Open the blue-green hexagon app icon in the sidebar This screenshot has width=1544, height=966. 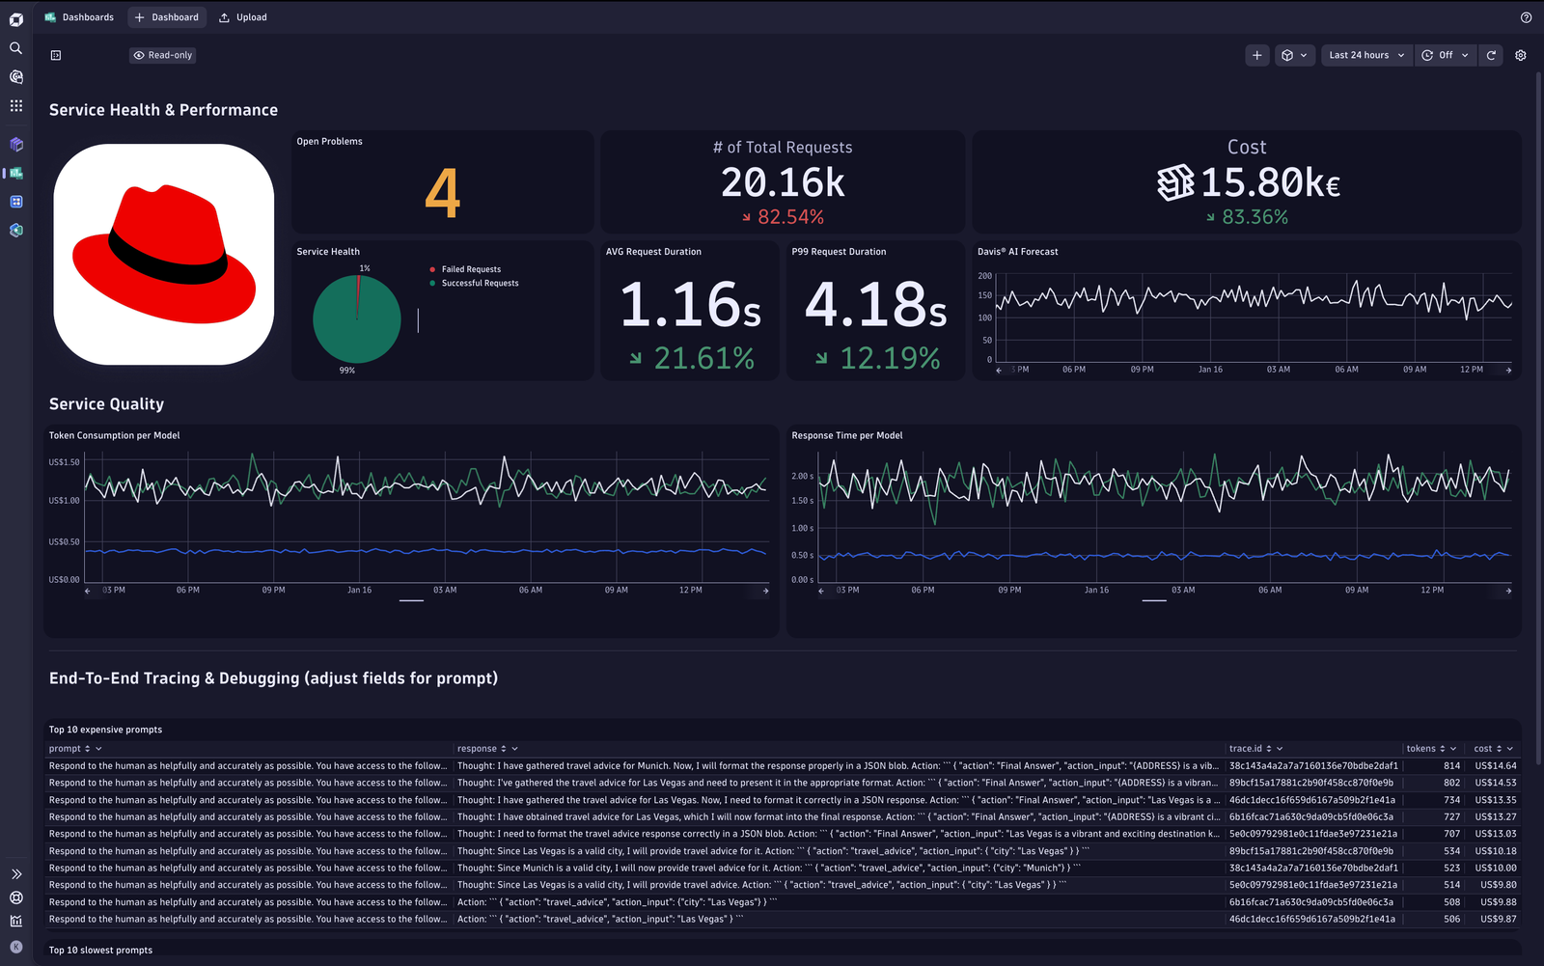pyautogui.click(x=16, y=231)
